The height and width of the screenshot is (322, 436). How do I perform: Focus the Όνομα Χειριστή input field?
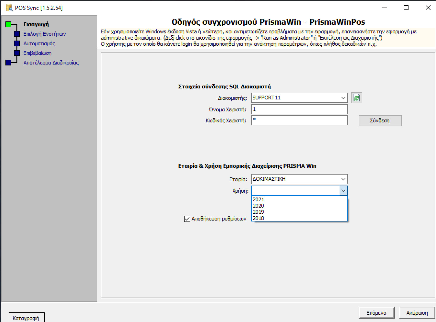coord(299,109)
